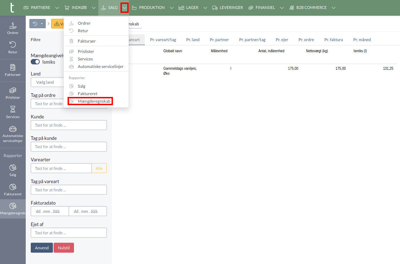
Task: Open the history dropdown button
Action: (x=38, y=24)
